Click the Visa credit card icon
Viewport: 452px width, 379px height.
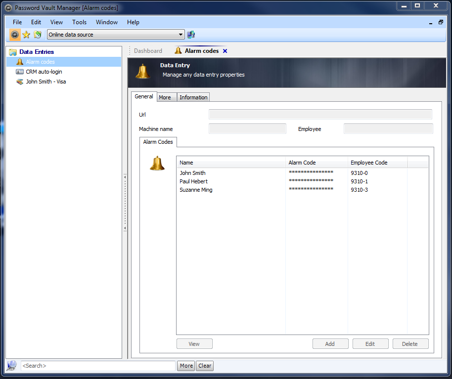(20, 82)
